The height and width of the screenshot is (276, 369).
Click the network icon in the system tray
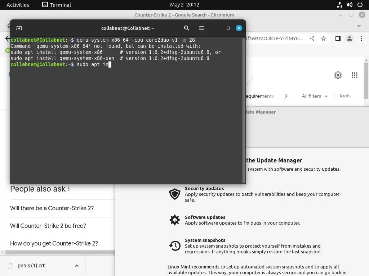(339, 5)
